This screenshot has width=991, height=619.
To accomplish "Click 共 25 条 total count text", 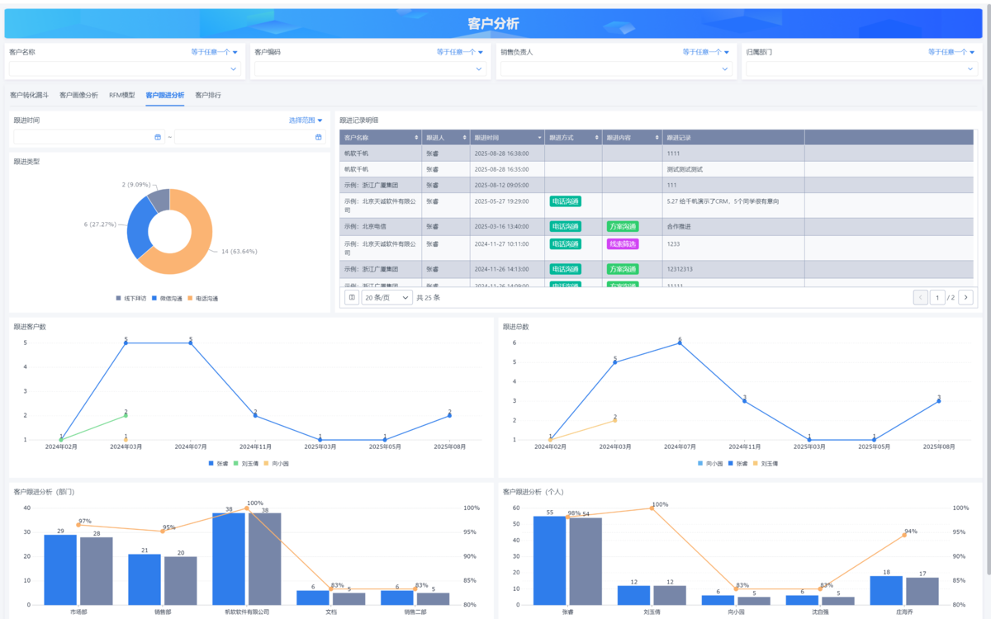I will [x=428, y=297].
